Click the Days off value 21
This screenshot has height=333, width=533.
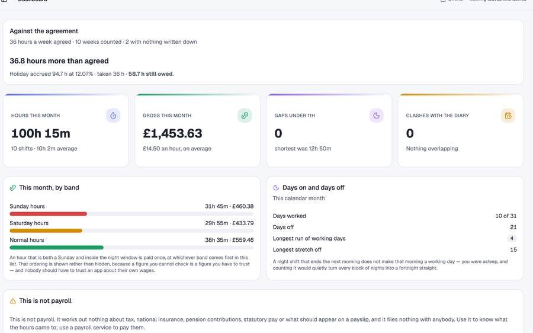tap(513, 227)
